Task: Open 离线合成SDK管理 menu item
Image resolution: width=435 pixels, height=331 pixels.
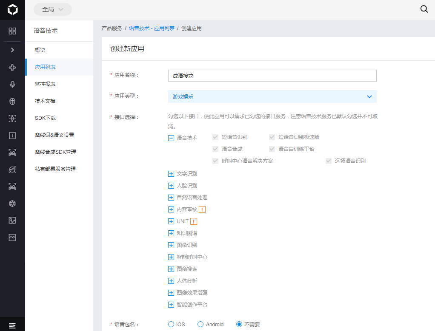Action: 59,152
